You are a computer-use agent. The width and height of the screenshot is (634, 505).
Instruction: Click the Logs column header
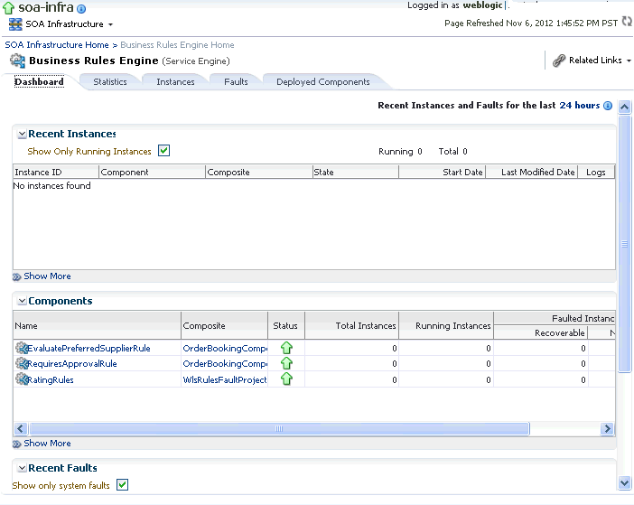click(x=596, y=172)
